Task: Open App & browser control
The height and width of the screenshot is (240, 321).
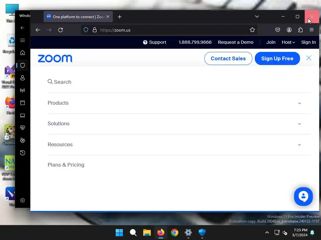Action: pos(23,102)
